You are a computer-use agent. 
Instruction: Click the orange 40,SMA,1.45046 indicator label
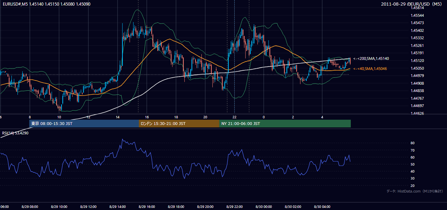pos(370,69)
